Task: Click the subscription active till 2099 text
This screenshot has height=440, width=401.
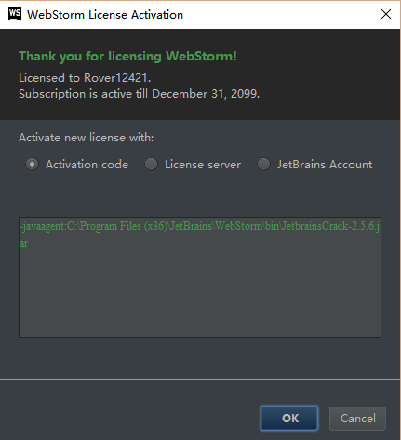Action: click(x=139, y=94)
